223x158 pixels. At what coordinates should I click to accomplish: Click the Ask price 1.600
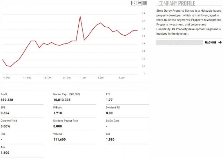(x=5, y=153)
